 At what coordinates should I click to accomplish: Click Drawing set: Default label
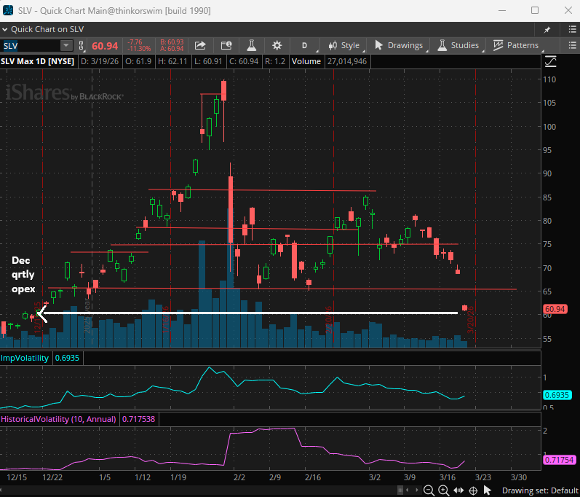[x=540, y=490]
